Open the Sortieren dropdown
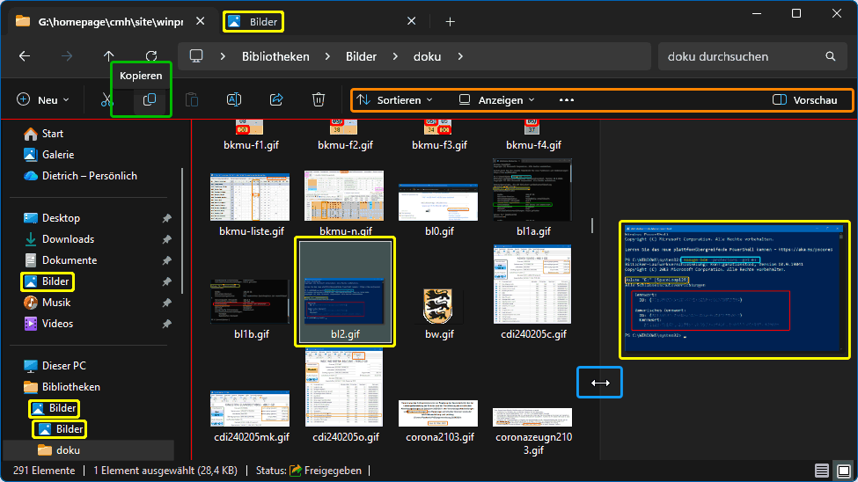Image resolution: width=858 pixels, height=482 pixels. coord(395,100)
